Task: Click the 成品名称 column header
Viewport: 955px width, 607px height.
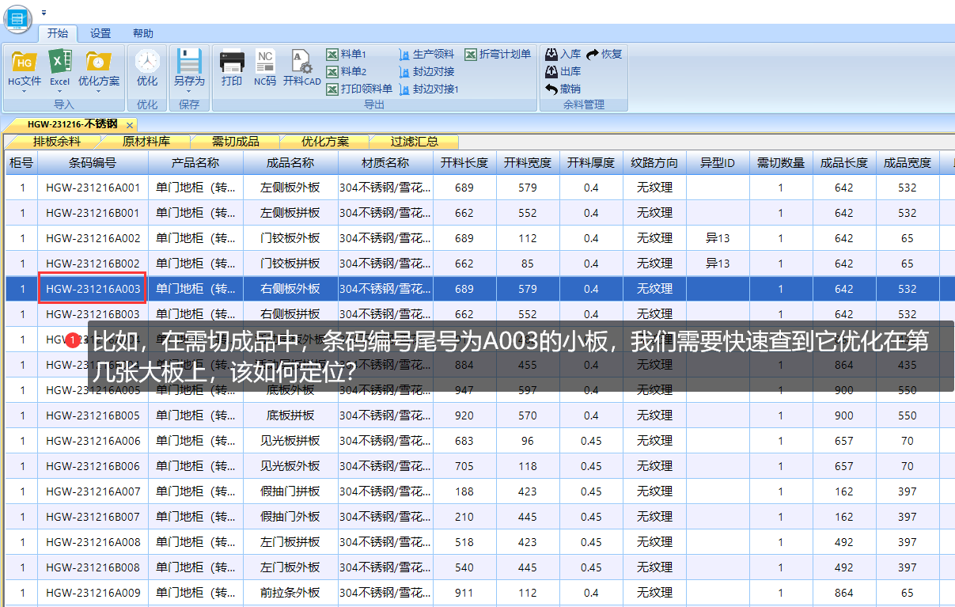Action: pyautogui.click(x=290, y=162)
